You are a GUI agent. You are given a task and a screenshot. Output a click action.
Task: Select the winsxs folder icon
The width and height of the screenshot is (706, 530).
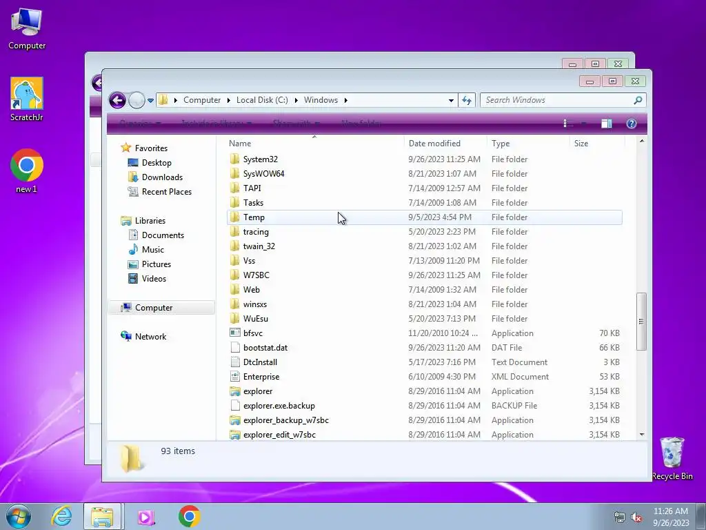click(x=234, y=304)
